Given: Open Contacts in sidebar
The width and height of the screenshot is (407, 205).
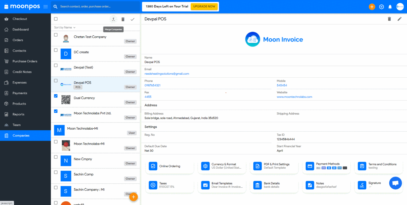Looking at the screenshot, I should click(25, 51).
